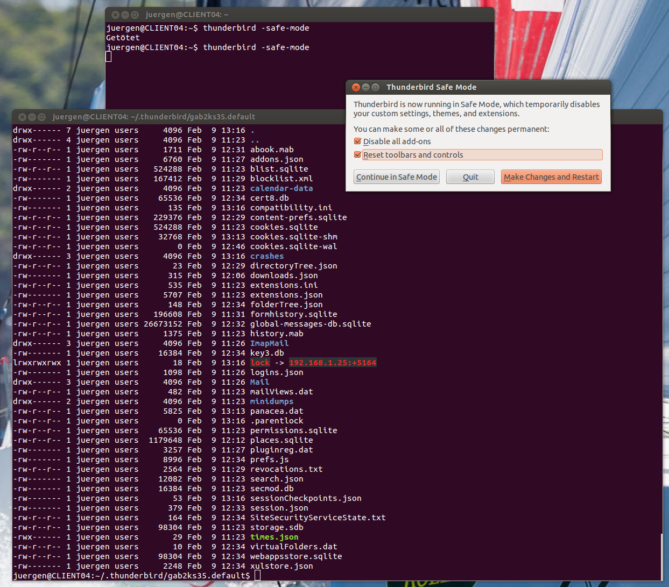The height and width of the screenshot is (587, 669).
Task: Click the extensions.json filename
Action: point(286,295)
